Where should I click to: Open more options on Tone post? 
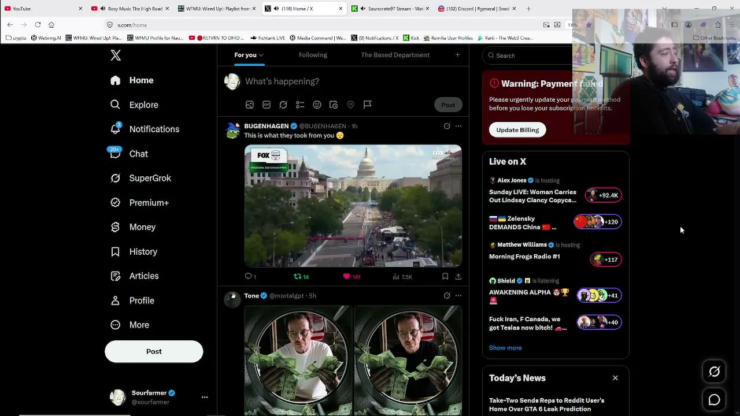point(458,296)
